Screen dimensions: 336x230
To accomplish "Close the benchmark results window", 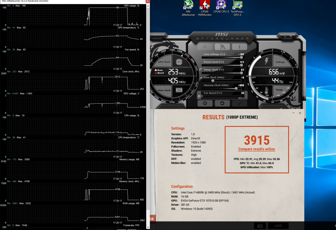I will (x=300, y=113).
